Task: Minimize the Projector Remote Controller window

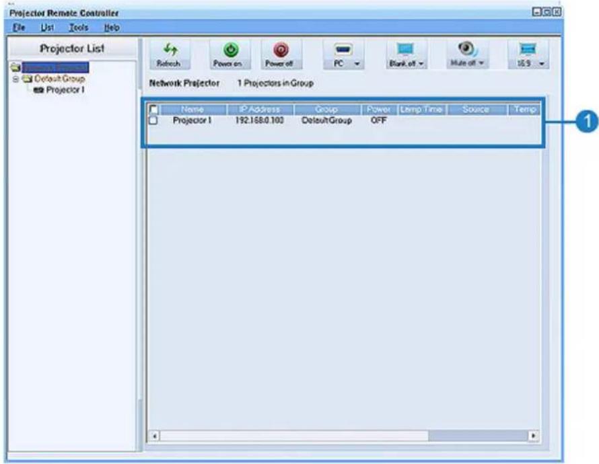Action: (x=536, y=12)
